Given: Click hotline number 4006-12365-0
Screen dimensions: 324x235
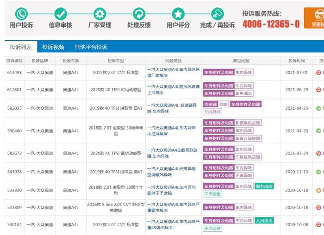Looking at the screenshot, I should click(271, 24).
